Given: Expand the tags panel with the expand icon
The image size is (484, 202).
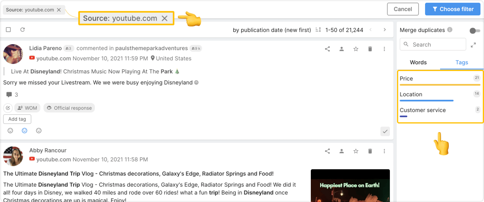Looking at the screenshot, I should tap(473, 45).
